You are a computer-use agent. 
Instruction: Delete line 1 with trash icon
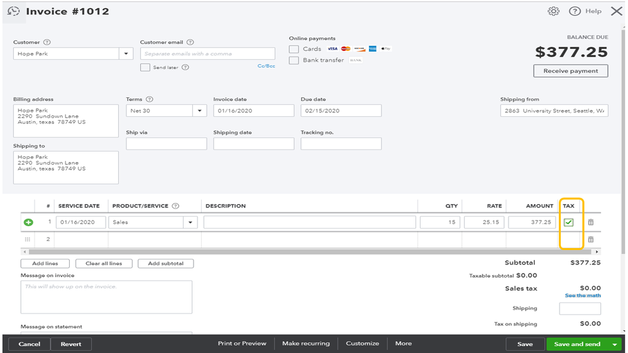coord(591,222)
